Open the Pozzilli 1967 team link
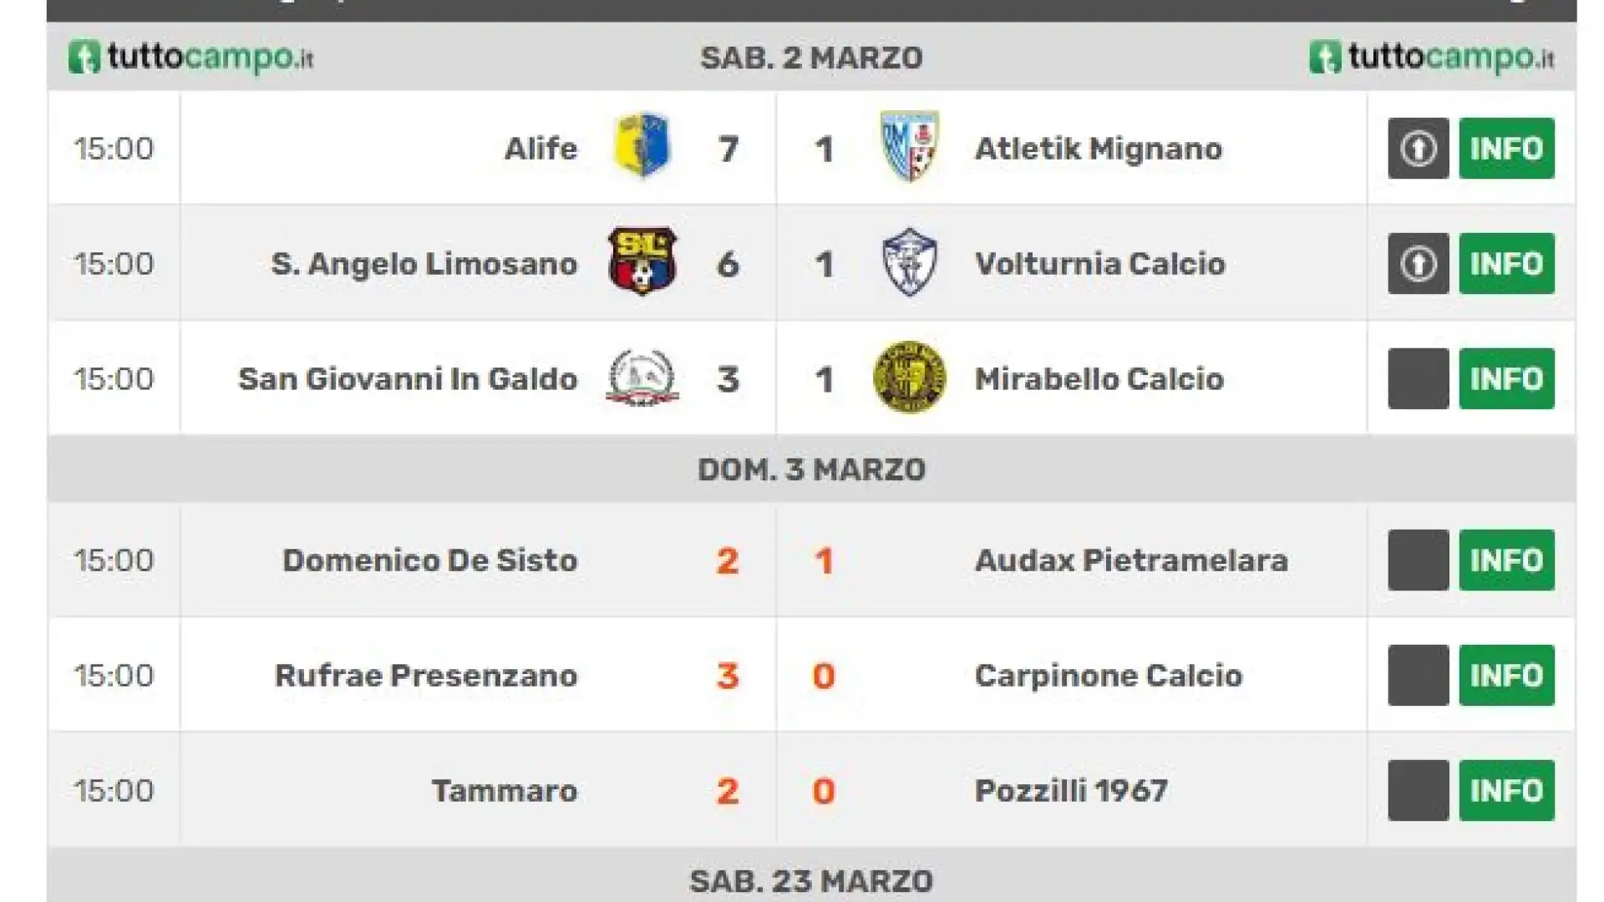Viewport: 1604px width, 902px height. (x=1071, y=791)
